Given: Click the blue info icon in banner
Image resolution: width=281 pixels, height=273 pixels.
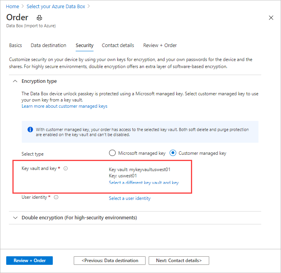Looking at the screenshot, I should (30, 129).
